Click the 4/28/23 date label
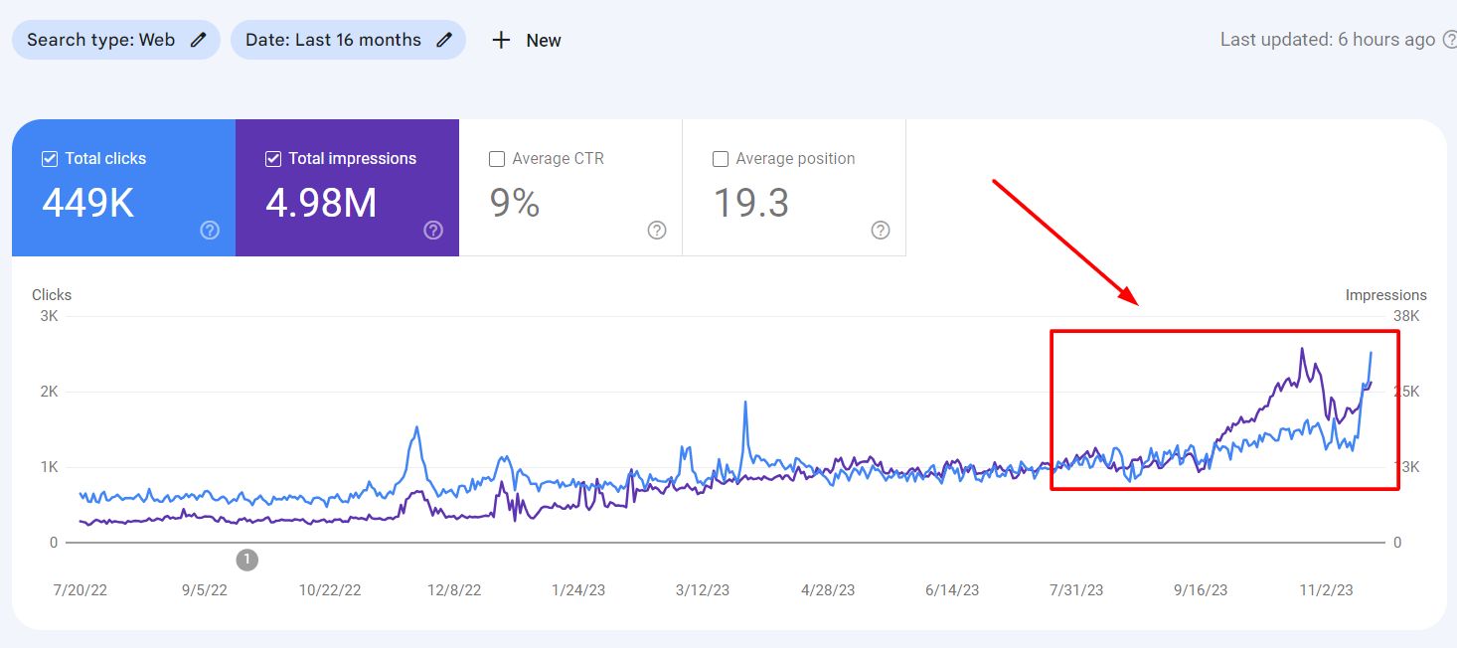 pos(828,590)
